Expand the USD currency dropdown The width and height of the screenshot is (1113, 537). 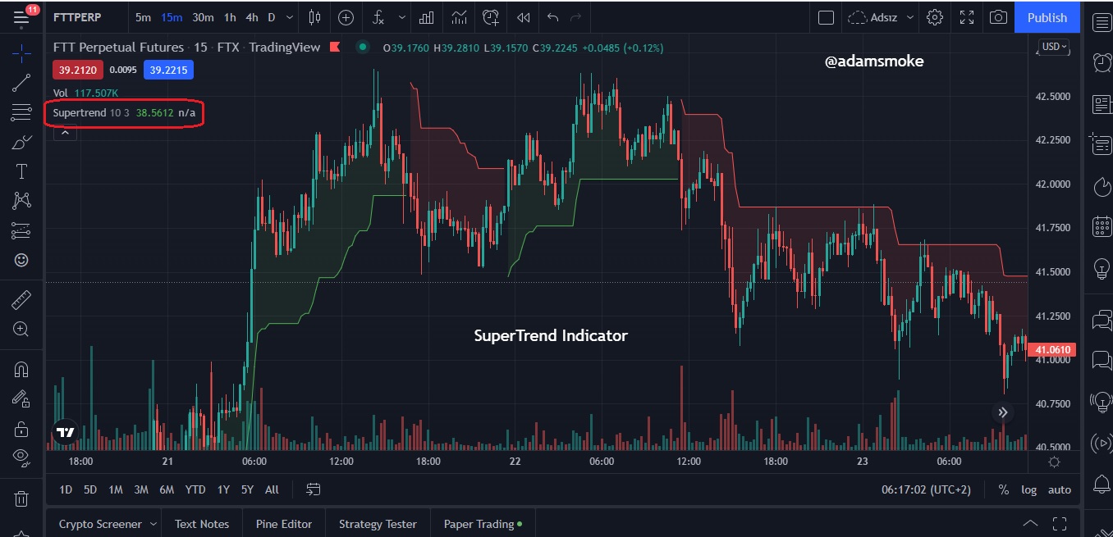click(1054, 47)
